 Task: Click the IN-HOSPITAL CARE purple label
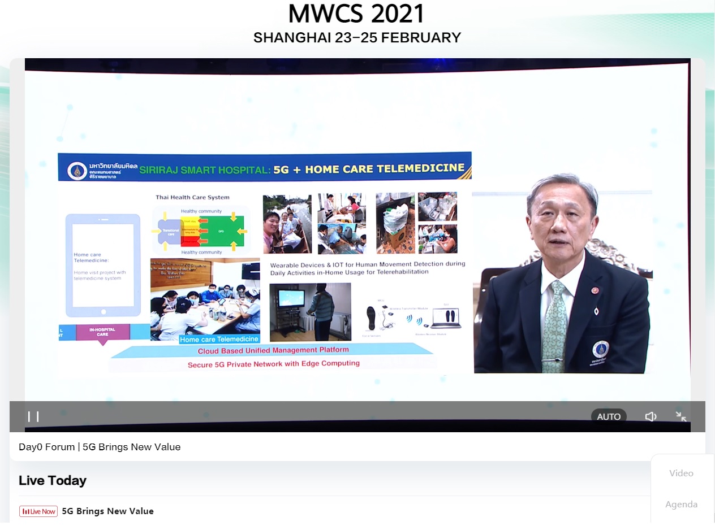click(x=102, y=332)
